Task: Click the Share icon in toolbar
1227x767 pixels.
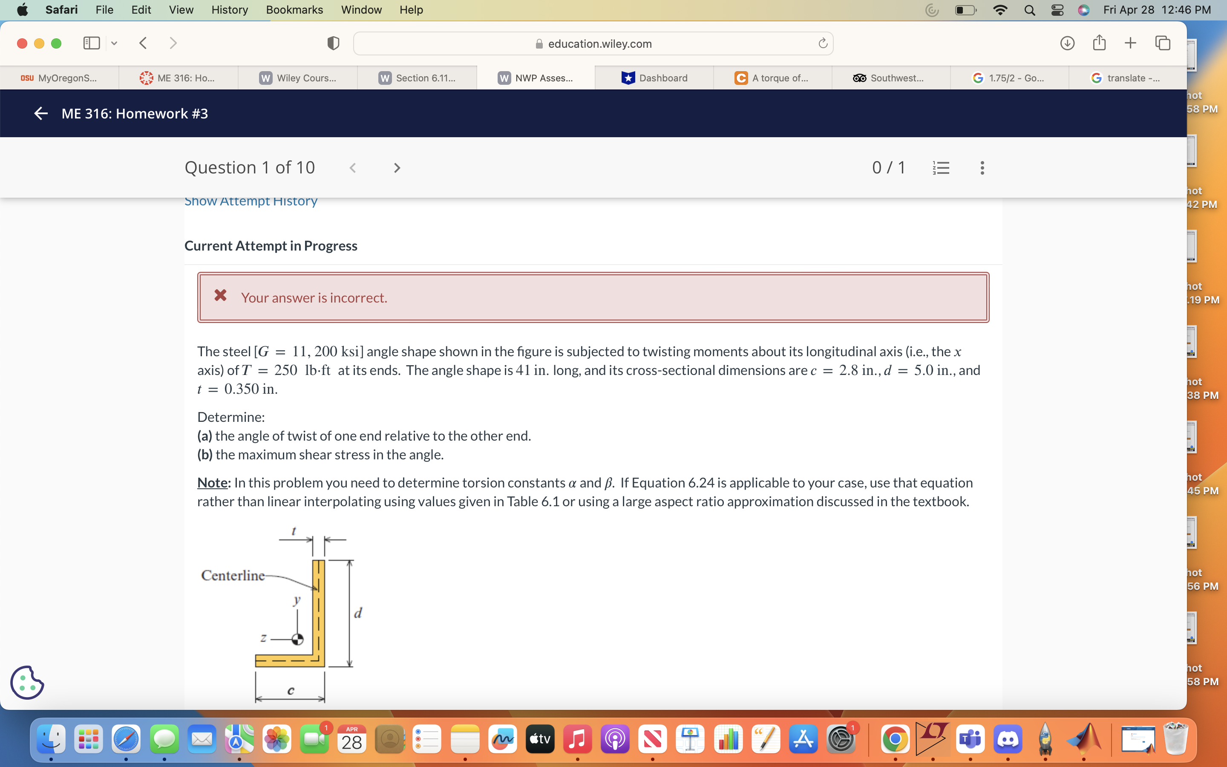Action: point(1099,43)
